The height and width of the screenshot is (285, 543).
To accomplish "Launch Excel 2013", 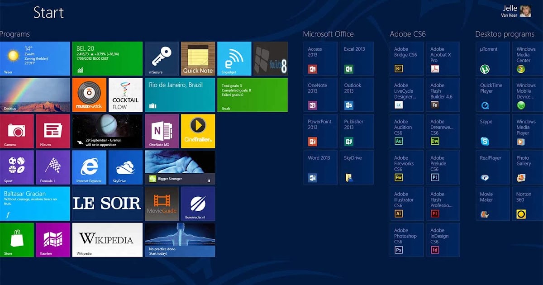I will coord(357,59).
